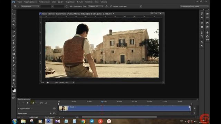Open the audio track music note menu
This screenshot has width=221, height=124.
[54, 113]
